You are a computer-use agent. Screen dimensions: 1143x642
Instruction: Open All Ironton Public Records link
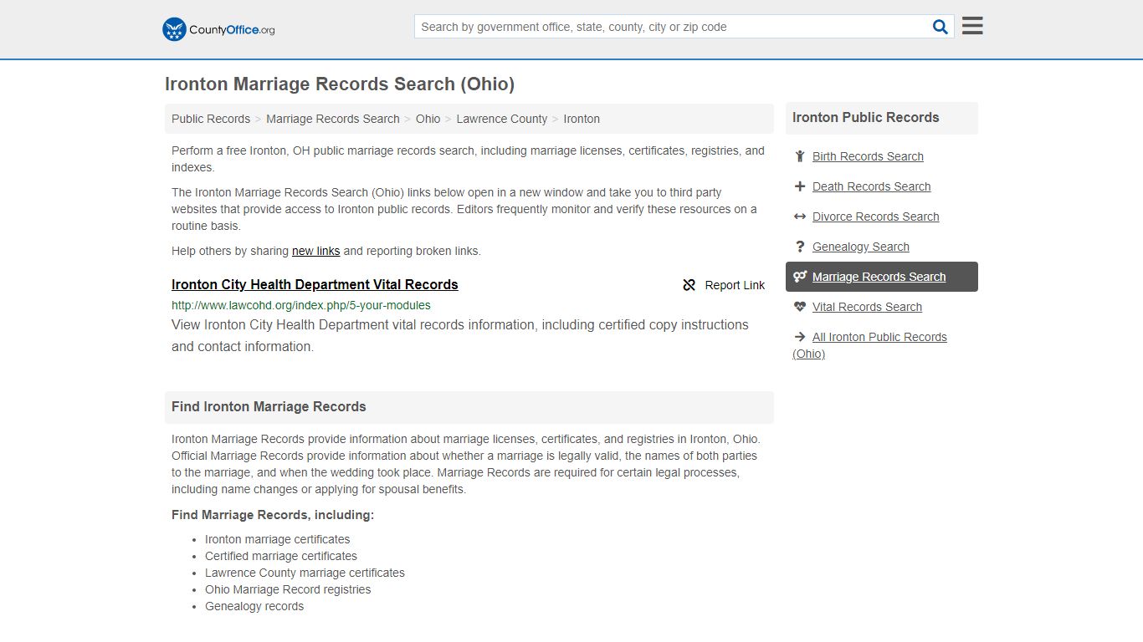(870, 345)
